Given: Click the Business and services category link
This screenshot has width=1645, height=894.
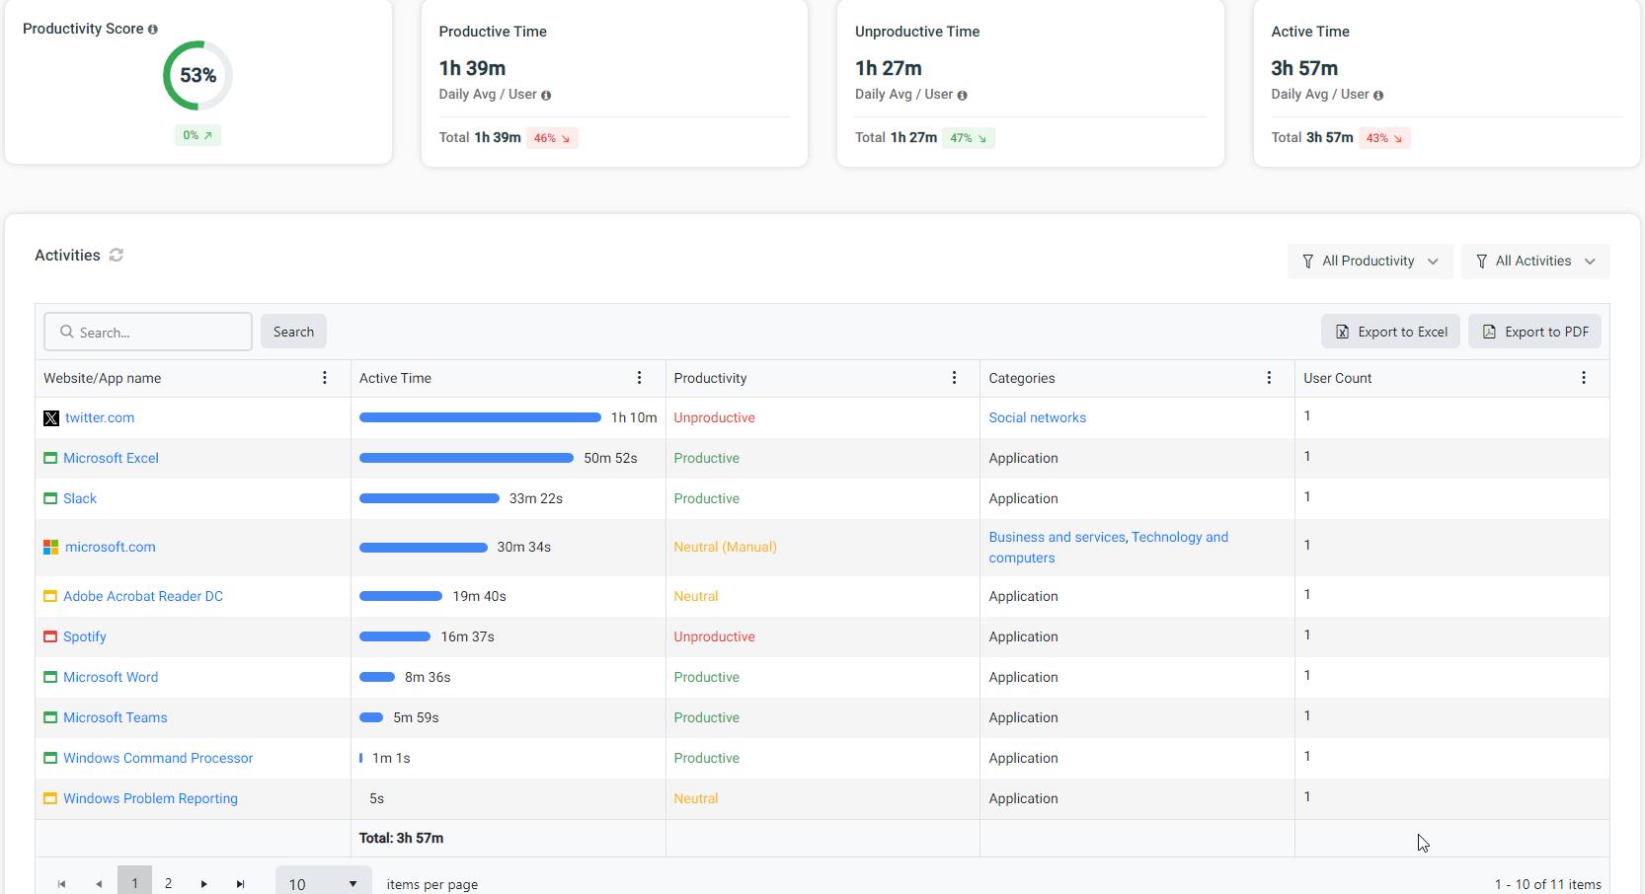Looking at the screenshot, I should (x=1057, y=538).
